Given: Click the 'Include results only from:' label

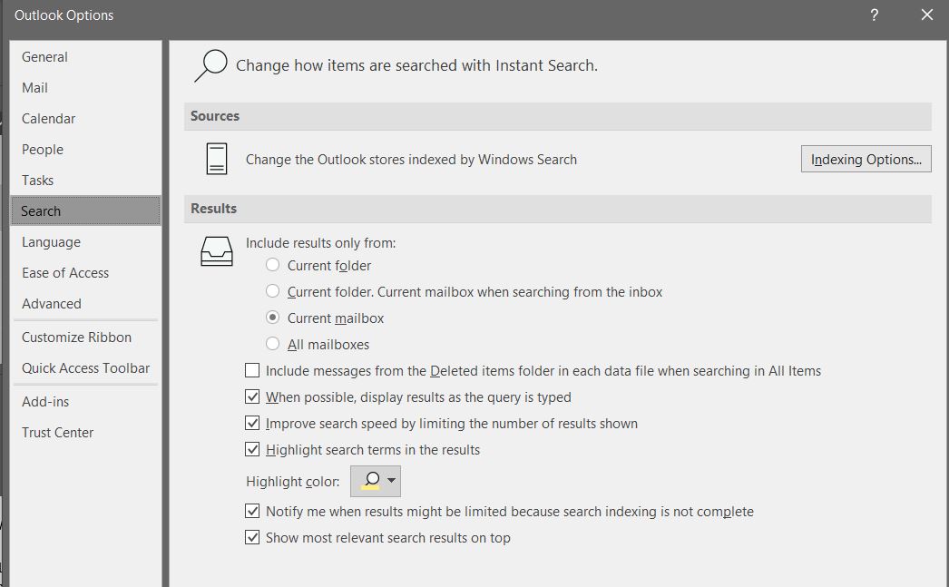Looking at the screenshot, I should pos(321,242).
